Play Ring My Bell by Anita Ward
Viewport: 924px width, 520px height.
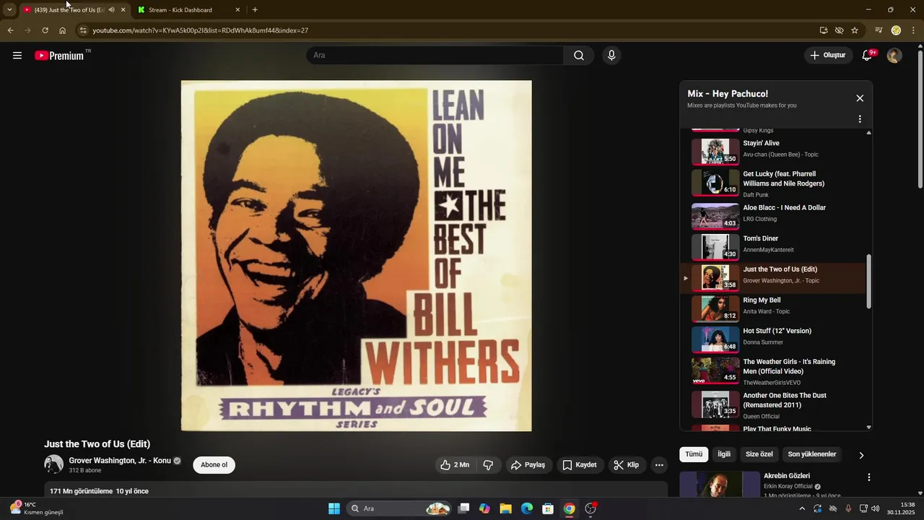pyautogui.click(x=774, y=308)
